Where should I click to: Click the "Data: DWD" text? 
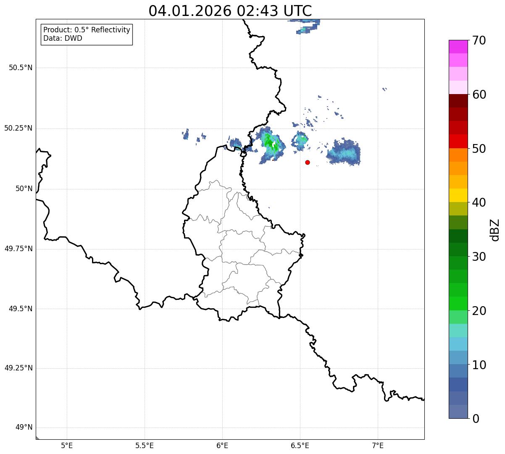[x=63, y=38]
